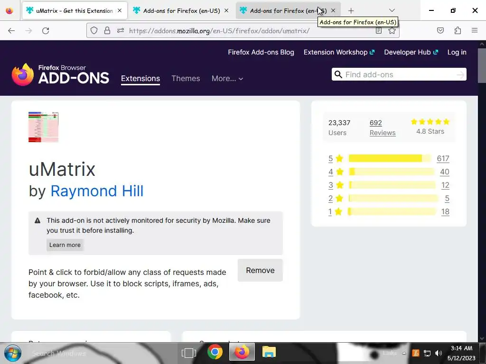This screenshot has height=364, width=486.
Task: Reload the current page
Action: (46, 31)
